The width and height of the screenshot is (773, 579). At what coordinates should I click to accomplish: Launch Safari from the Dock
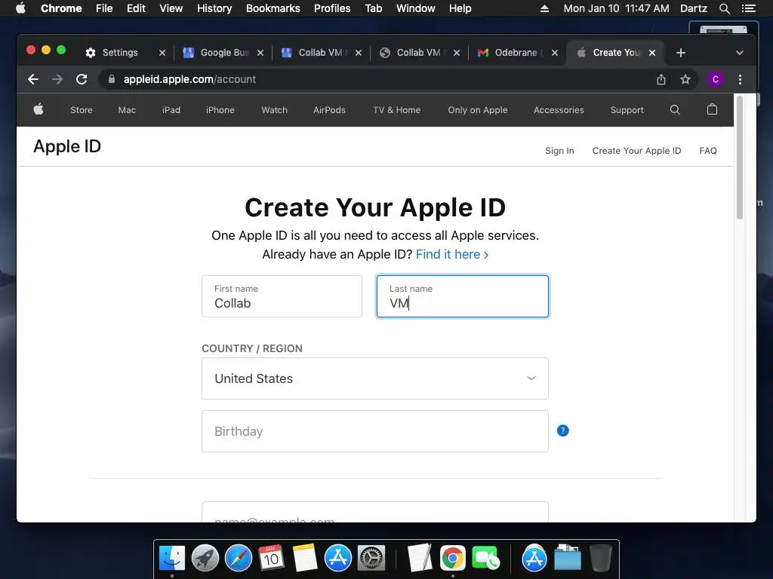[x=238, y=559]
